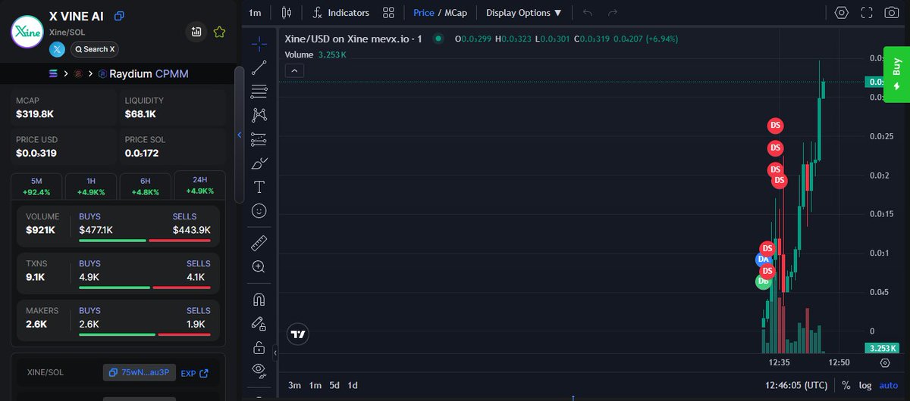This screenshot has height=401, width=910.
Task: Open the forecasting and measurement tools
Action: click(259, 139)
